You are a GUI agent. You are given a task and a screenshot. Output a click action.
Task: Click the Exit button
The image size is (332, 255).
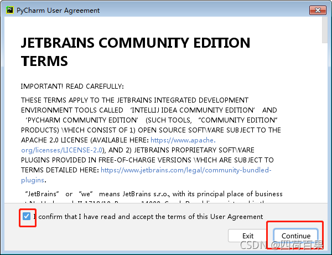pyautogui.click(x=248, y=236)
